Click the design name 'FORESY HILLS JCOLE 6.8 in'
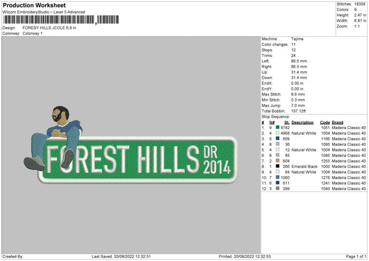The height and width of the screenshot is (261, 369). [49, 28]
